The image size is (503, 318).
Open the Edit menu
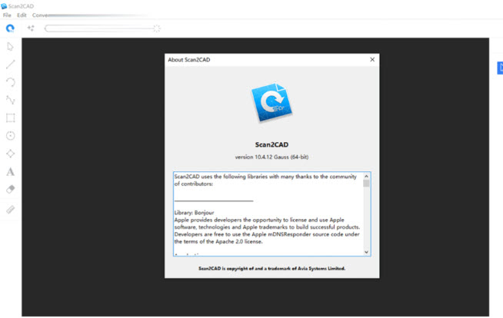(22, 15)
